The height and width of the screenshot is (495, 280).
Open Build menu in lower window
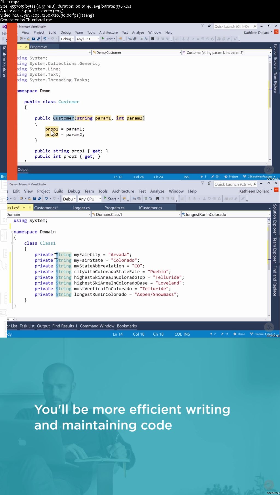click(x=59, y=191)
